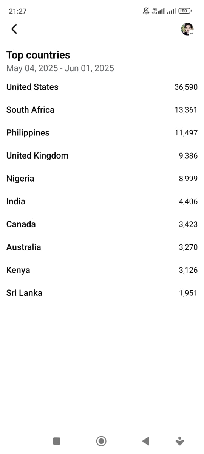Tap the Australia entry
Image resolution: width=204 pixels, height=454 pixels.
(102, 247)
